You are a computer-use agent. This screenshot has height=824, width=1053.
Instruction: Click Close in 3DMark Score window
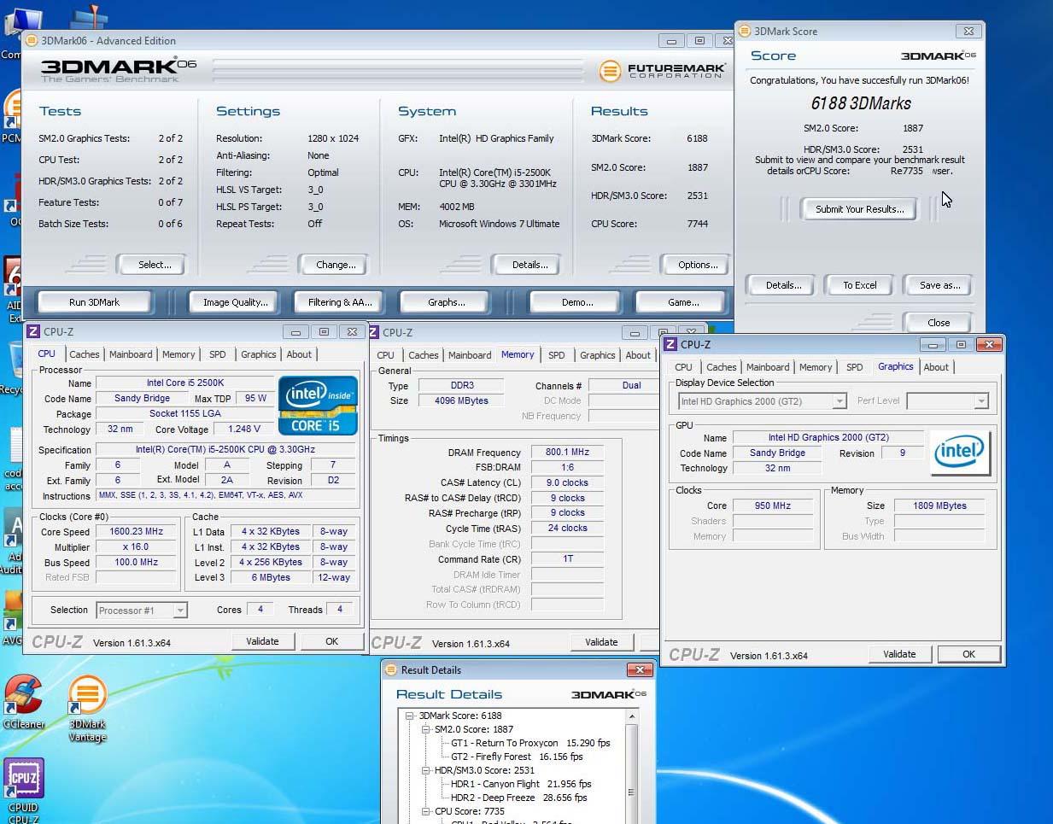click(x=939, y=323)
